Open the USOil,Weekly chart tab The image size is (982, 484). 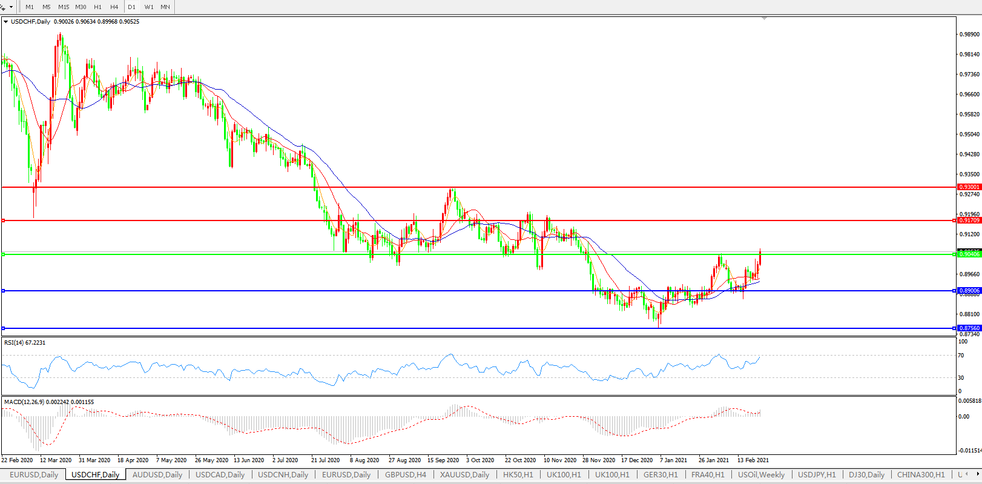pyautogui.click(x=761, y=475)
